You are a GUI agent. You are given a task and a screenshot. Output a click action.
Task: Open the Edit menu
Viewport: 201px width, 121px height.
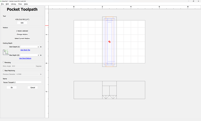click(7, 4)
